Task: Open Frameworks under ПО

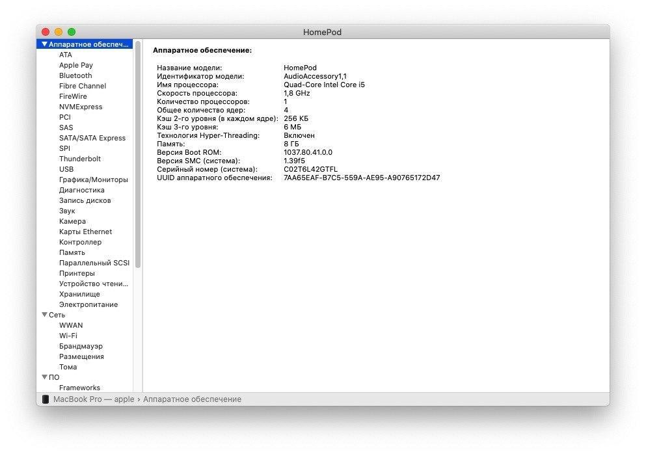Action: (x=79, y=388)
